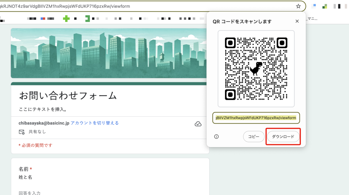Bookmark this page with the star icon

click(298, 6)
